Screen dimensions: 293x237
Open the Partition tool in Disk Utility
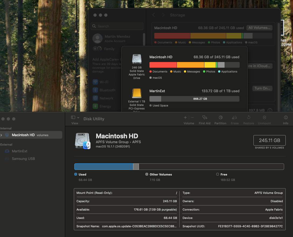pyautogui.click(x=220, y=118)
